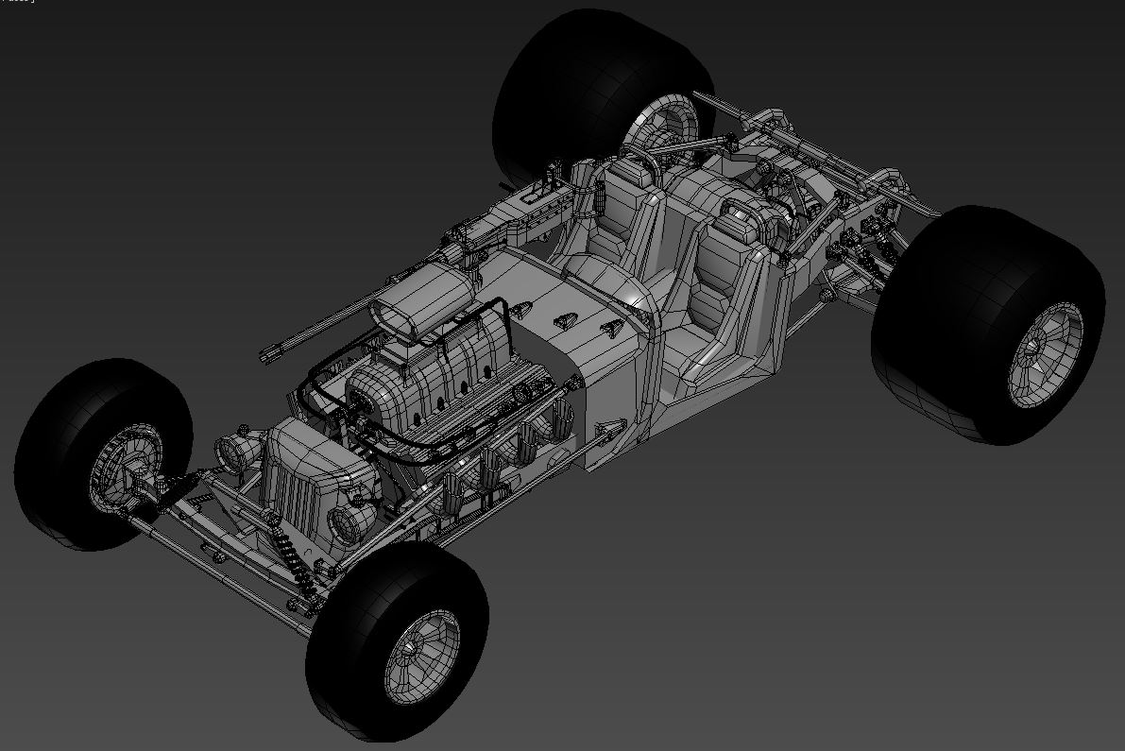Open the viewport label menu
This screenshot has width=1125, height=751.
(x=19, y=5)
